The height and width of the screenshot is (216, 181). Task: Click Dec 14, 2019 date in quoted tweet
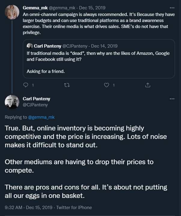point(104,46)
